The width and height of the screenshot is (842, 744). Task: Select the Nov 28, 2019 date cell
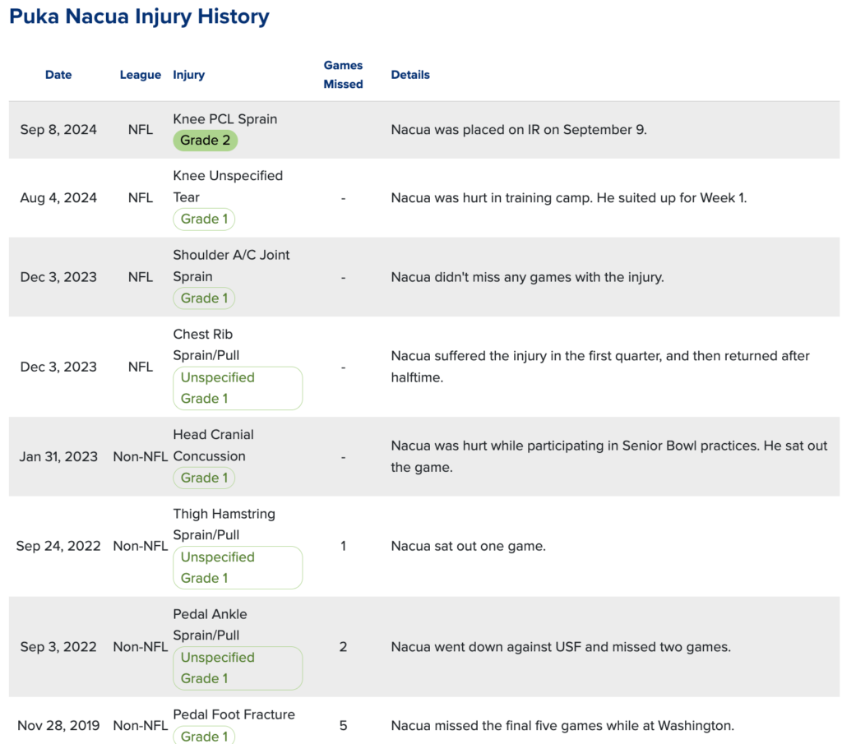point(58,726)
